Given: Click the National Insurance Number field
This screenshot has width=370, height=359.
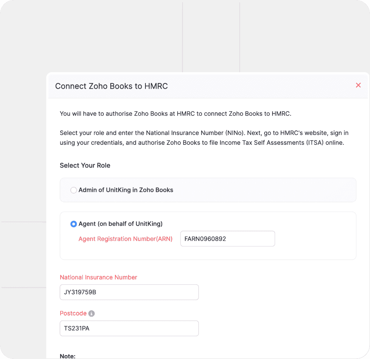Looking at the screenshot, I should pos(129,292).
